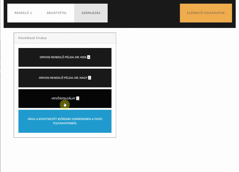Open the Rendelő 1 tab
Image resolution: width=239 pixels, height=172 pixels.
pyautogui.click(x=23, y=13)
